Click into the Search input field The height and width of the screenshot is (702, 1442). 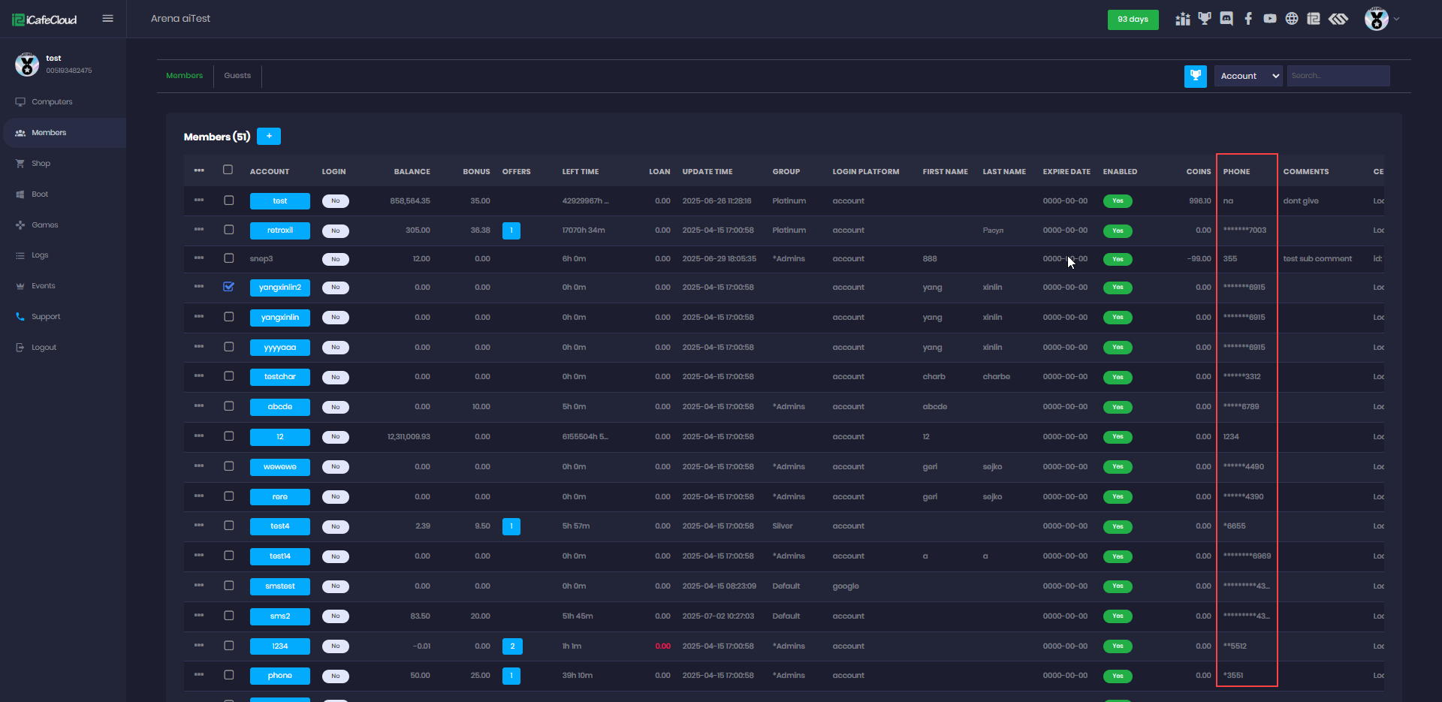1338,76
